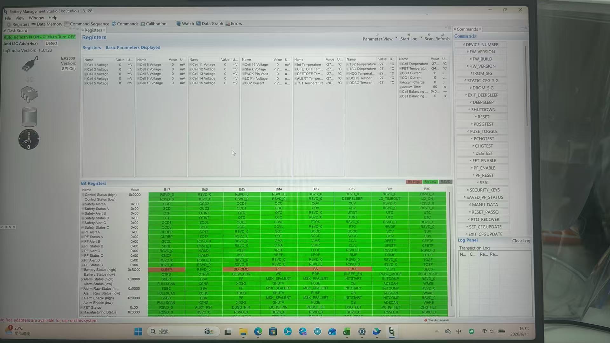Click Start Log in Registers header
The height and width of the screenshot is (343, 610).
pyautogui.click(x=409, y=37)
